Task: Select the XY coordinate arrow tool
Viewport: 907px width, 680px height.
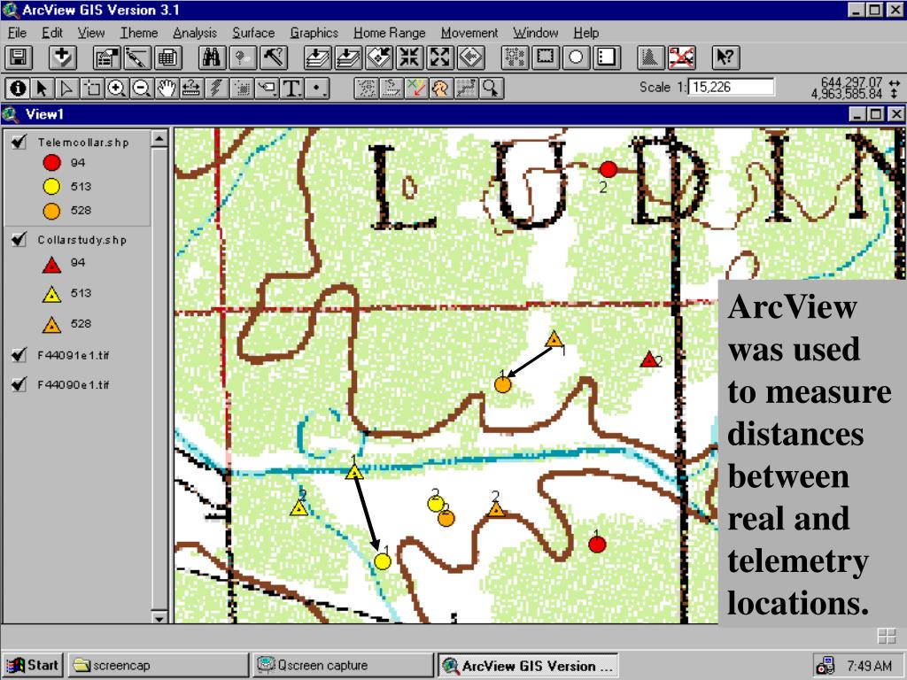Action: [416, 89]
